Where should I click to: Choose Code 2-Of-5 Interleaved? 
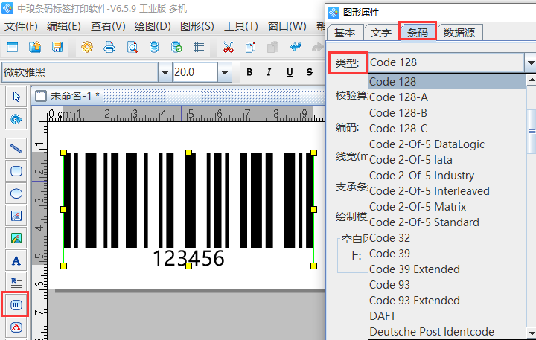coord(447,191)
